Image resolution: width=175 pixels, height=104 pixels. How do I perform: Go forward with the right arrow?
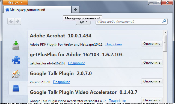[x=18, y=21]
